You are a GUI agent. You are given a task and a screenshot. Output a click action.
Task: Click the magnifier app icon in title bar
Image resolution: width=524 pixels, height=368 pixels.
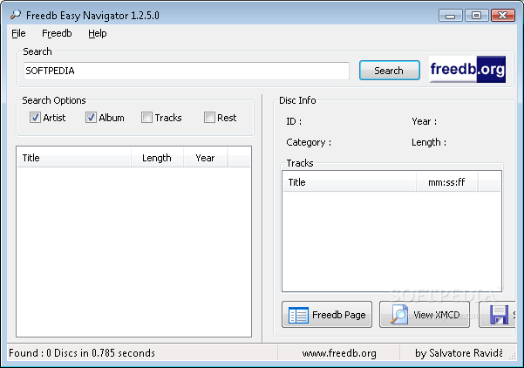(15, 15)
